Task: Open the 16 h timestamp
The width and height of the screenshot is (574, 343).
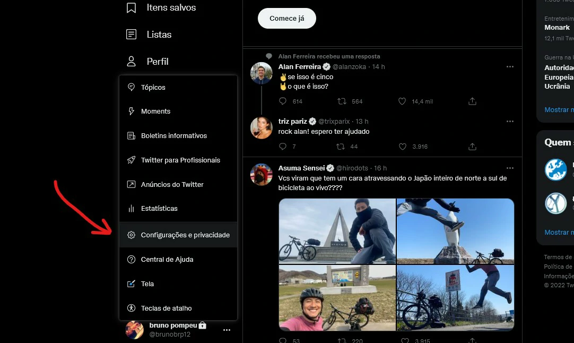Action: click(x=380, y=168)
